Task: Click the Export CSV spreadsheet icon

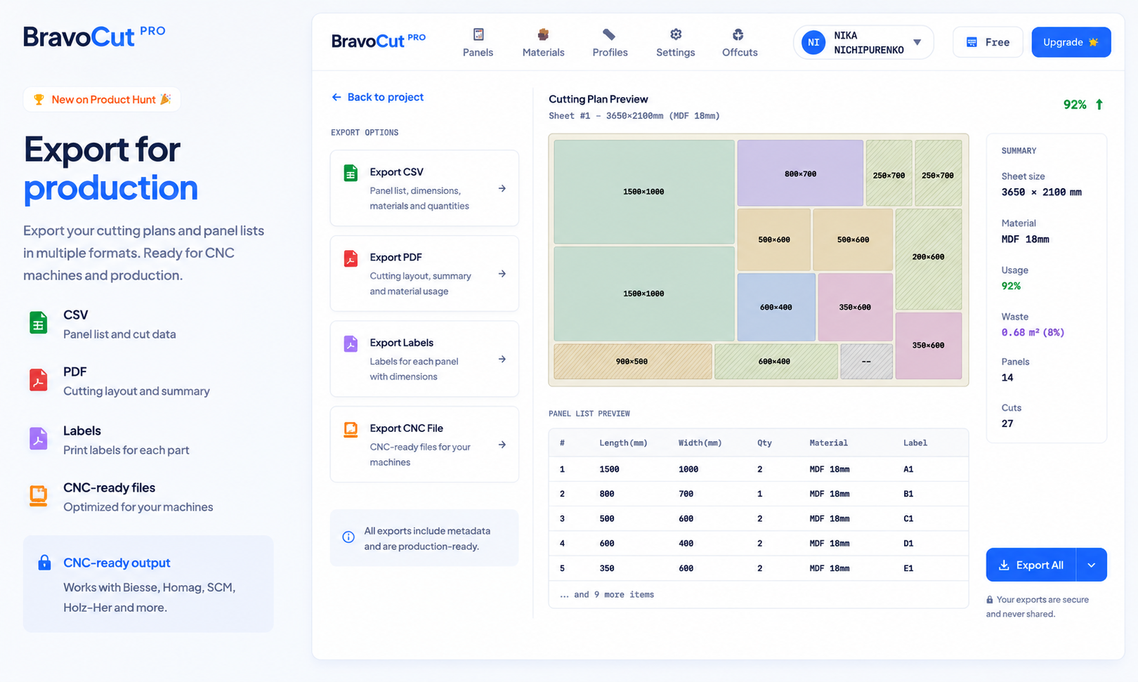Action: pos(351,173)
